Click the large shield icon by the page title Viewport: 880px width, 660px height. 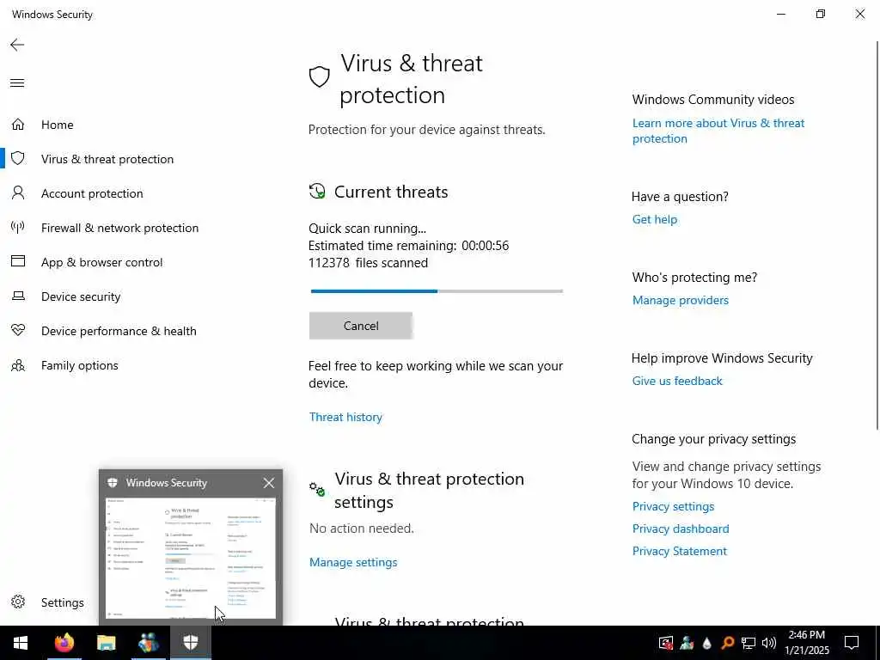320,76
